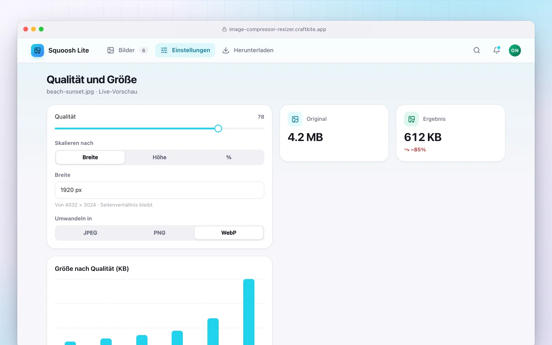Click the address bar URL text

coord(278,29)
